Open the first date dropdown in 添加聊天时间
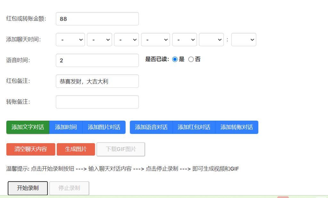The height and width of the screenshot is (198, 328). tap(70, 39)
